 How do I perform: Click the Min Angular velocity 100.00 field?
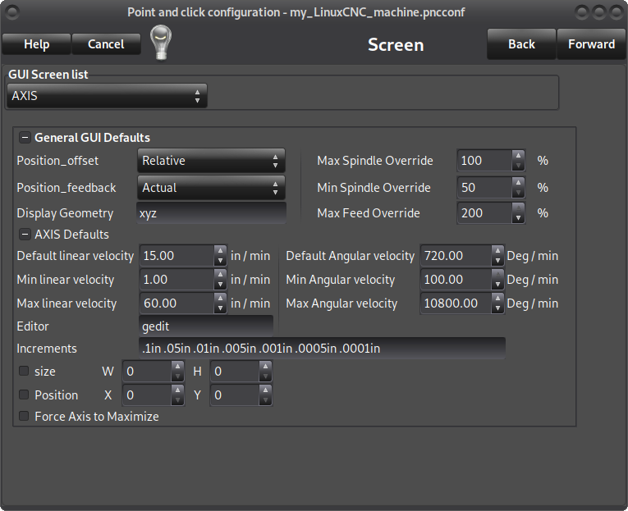point(456,280)
